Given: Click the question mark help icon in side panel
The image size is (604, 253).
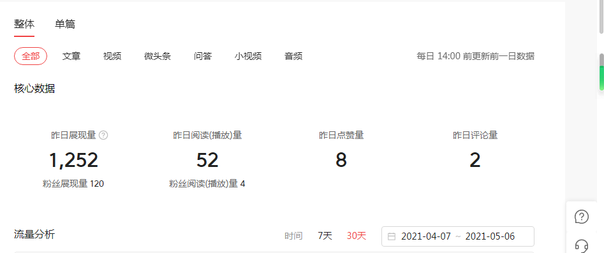Looking at the screenshot, I should pos(581,217).
